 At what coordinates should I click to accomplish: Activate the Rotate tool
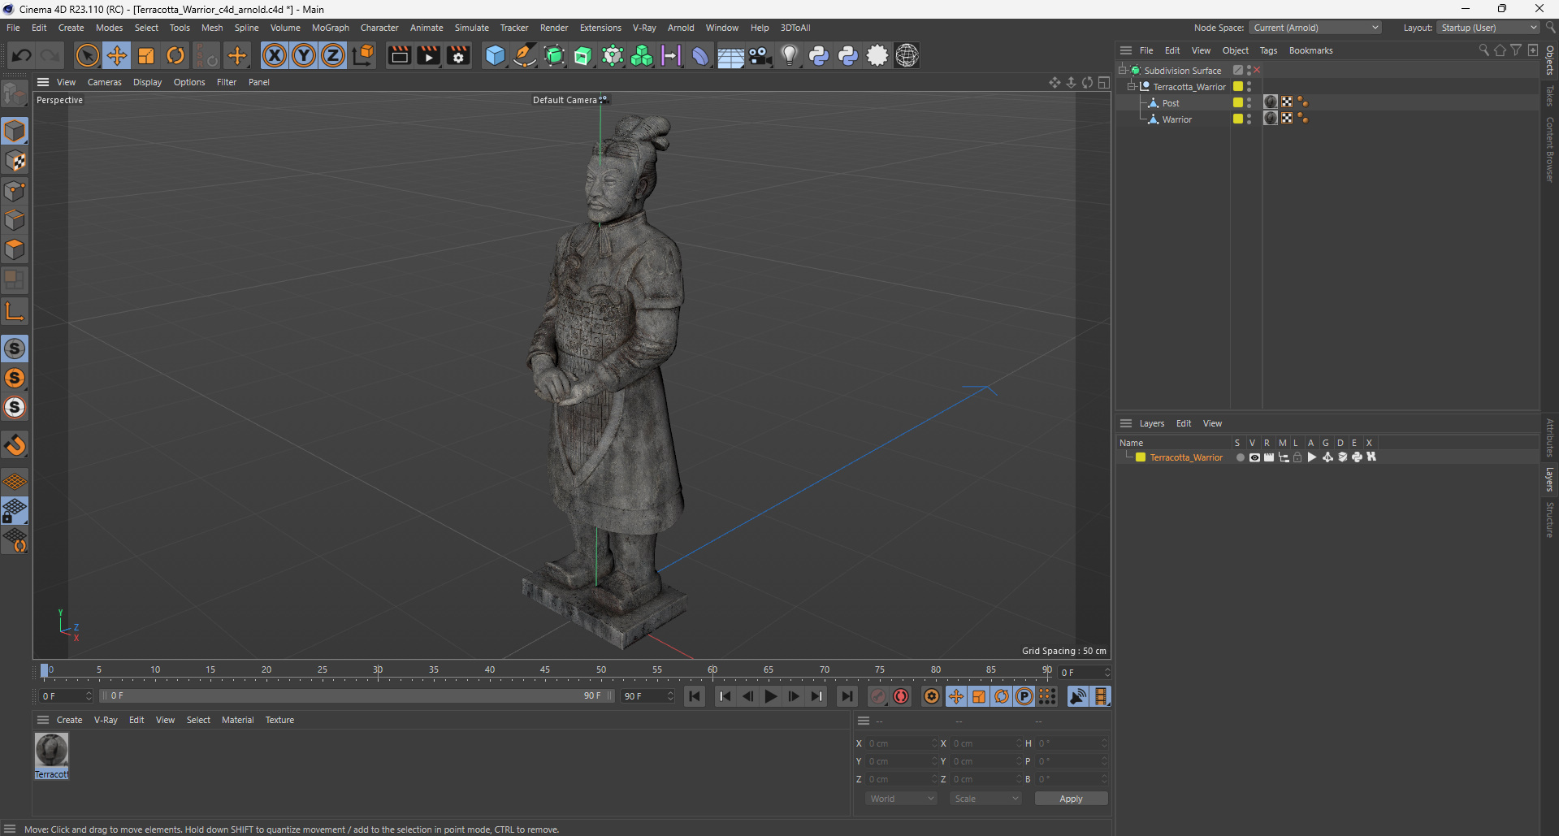175,55
